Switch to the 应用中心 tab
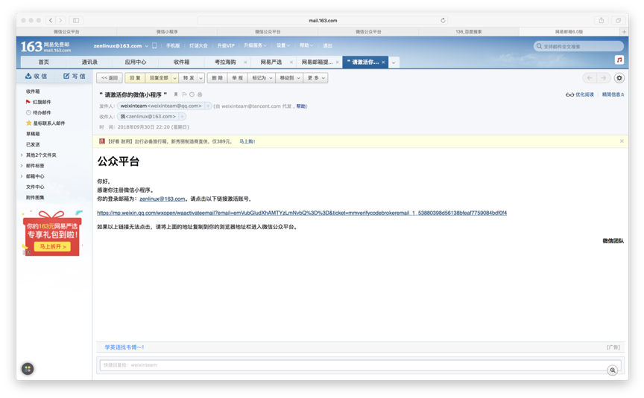The width and height of the screenshot is (644, 398). (135, 62)
